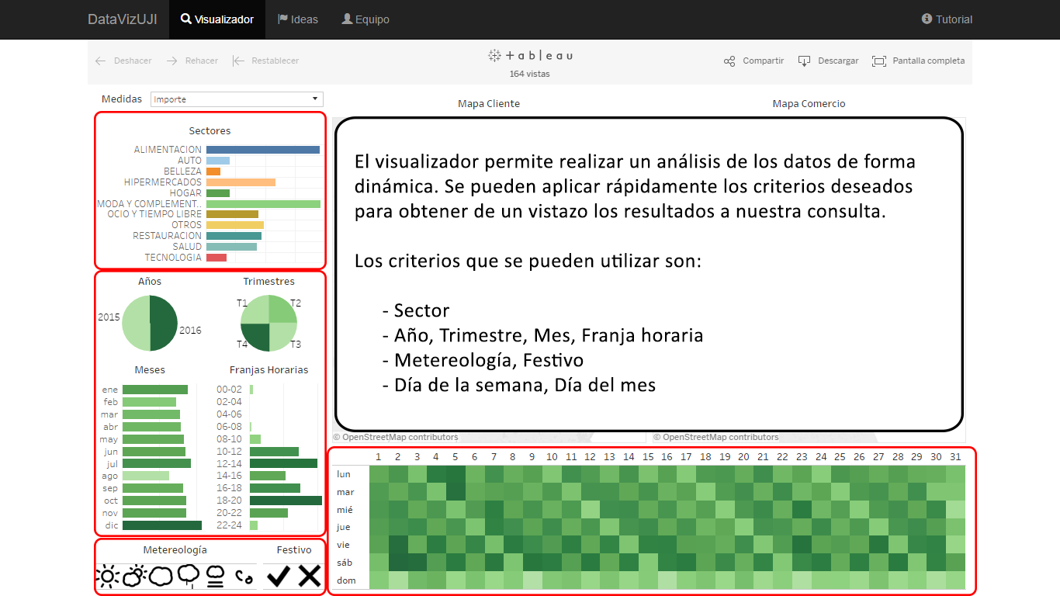Click the OCIO Y TIEMPO LIBRE label
1060x596 pixels.
coord(154,214)
